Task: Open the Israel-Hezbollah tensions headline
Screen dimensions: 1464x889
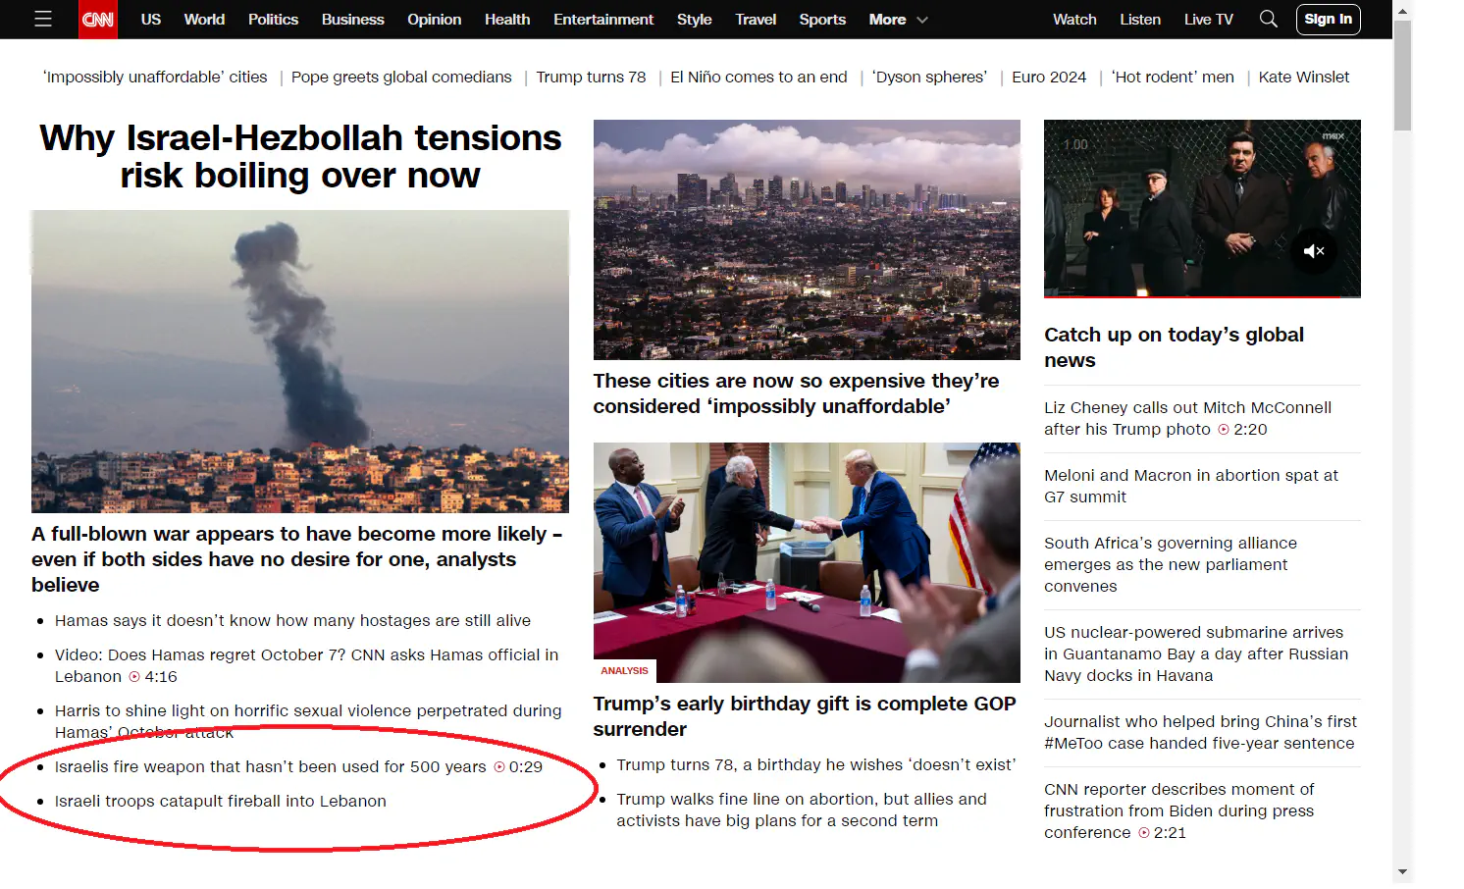Action: tap(300, 157)
